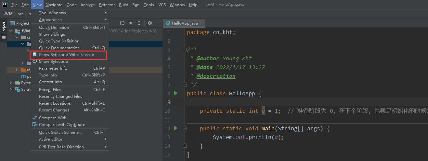Fold the main method at line 12
428x161 pixels.
tap(184, 128)
